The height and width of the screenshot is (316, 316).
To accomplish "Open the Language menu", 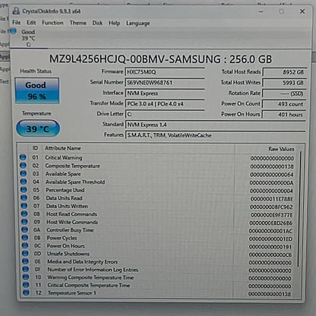I will click(137, 24).
